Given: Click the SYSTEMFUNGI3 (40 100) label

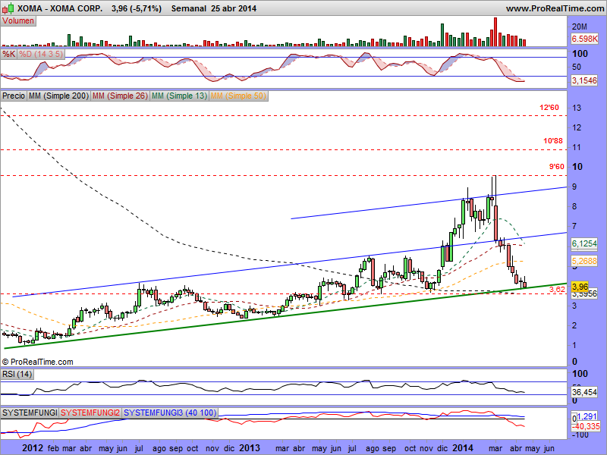Looking at the screenshot, I should [x=169, y=413].
